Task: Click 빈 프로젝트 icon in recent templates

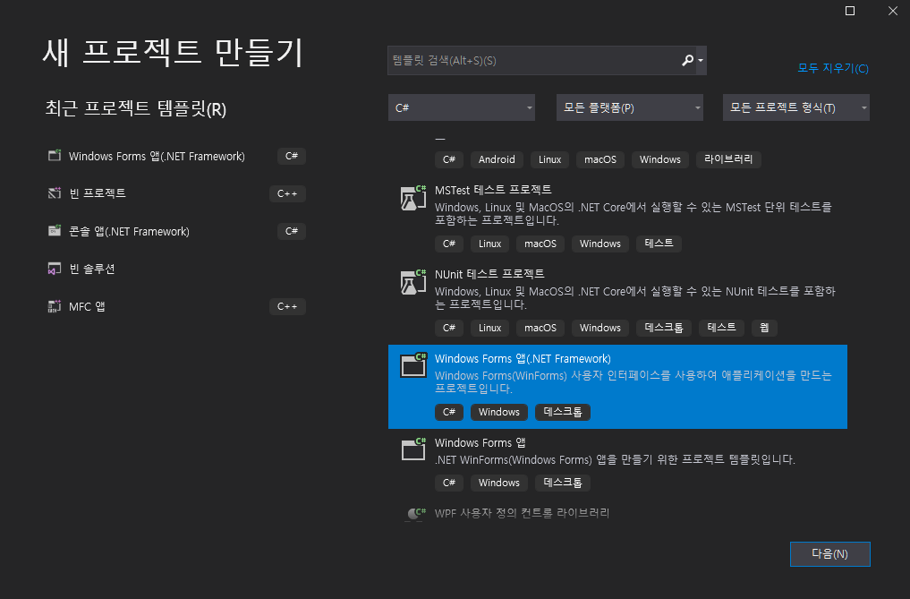Action: [x=55, y=193]
